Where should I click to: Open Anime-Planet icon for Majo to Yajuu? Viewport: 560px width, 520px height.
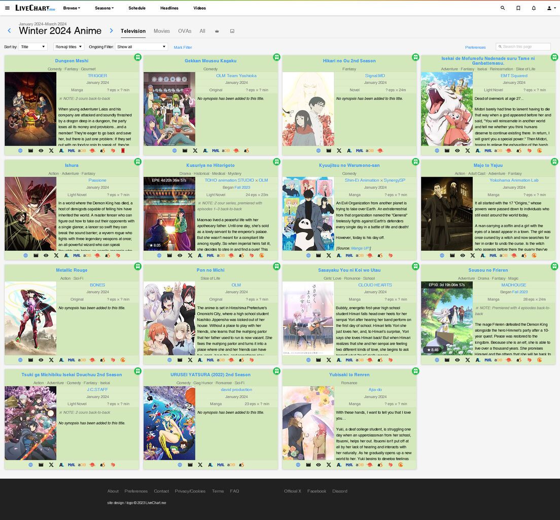point(514,255)
